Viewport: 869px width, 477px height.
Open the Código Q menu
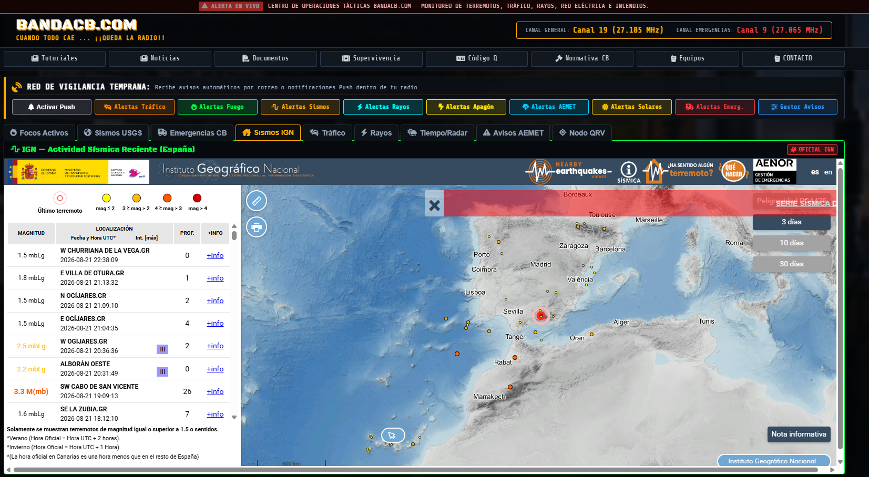[x=477, y=58]
